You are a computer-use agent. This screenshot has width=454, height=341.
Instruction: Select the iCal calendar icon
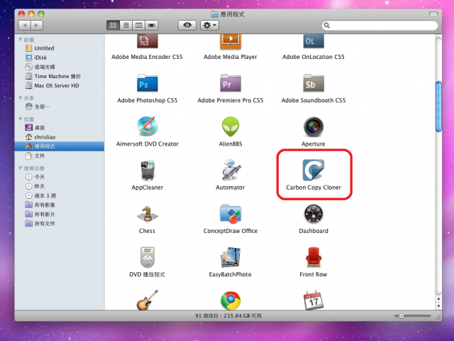point(314,300)
